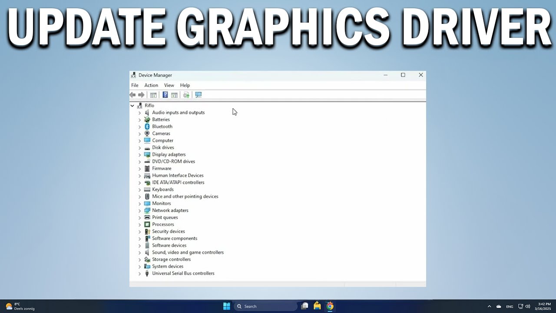This screenshot has width=556, height=313.
Task: Open the View menu
Action: tap(169, 85)
